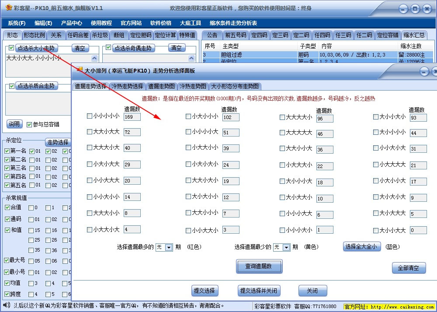Expand the 走势选择 panel in 杀定位
The image size is (437, 312).
pyautogui.click(x=57, y=142)
